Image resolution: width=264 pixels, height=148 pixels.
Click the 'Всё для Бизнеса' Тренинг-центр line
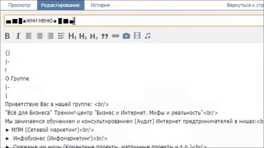click(x=111, y=113)
